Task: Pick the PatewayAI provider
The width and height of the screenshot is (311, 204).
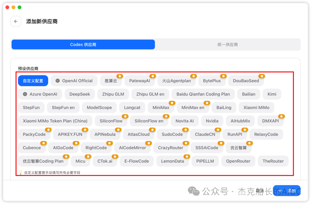Action: (x=140, y=81)
